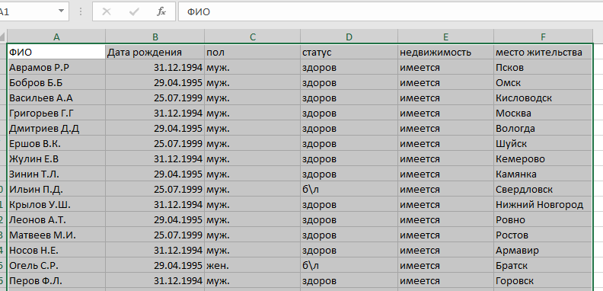
Task: Select the cell Ильин П.Д.
Action: coord(56,190)
